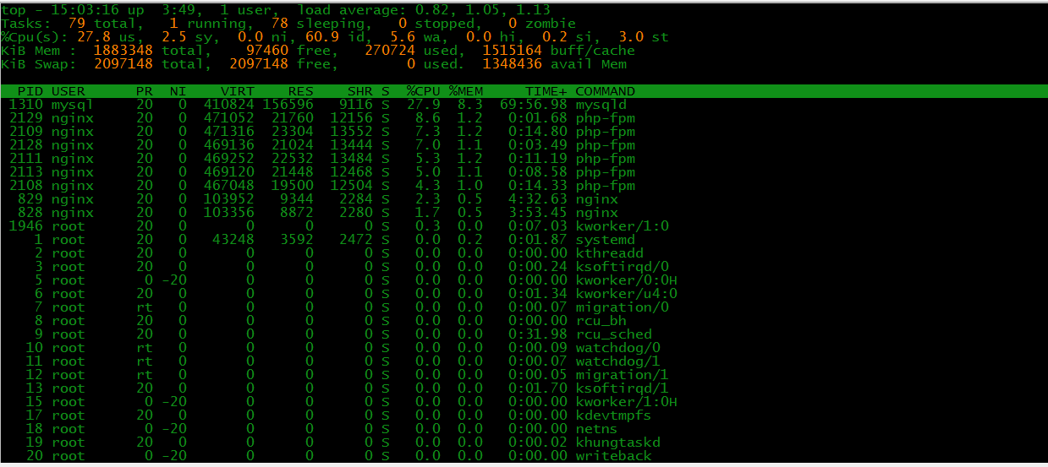The width and height of the screenshot is (1048, 467).
Task: Click the PID column header
Action: pos(30,91)
